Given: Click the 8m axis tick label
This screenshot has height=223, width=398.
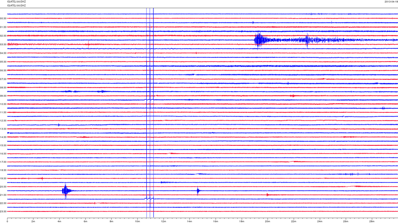Looking at the screenshot, I should [x=112, y=221].
